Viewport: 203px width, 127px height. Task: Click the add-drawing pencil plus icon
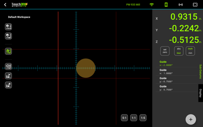8,85
